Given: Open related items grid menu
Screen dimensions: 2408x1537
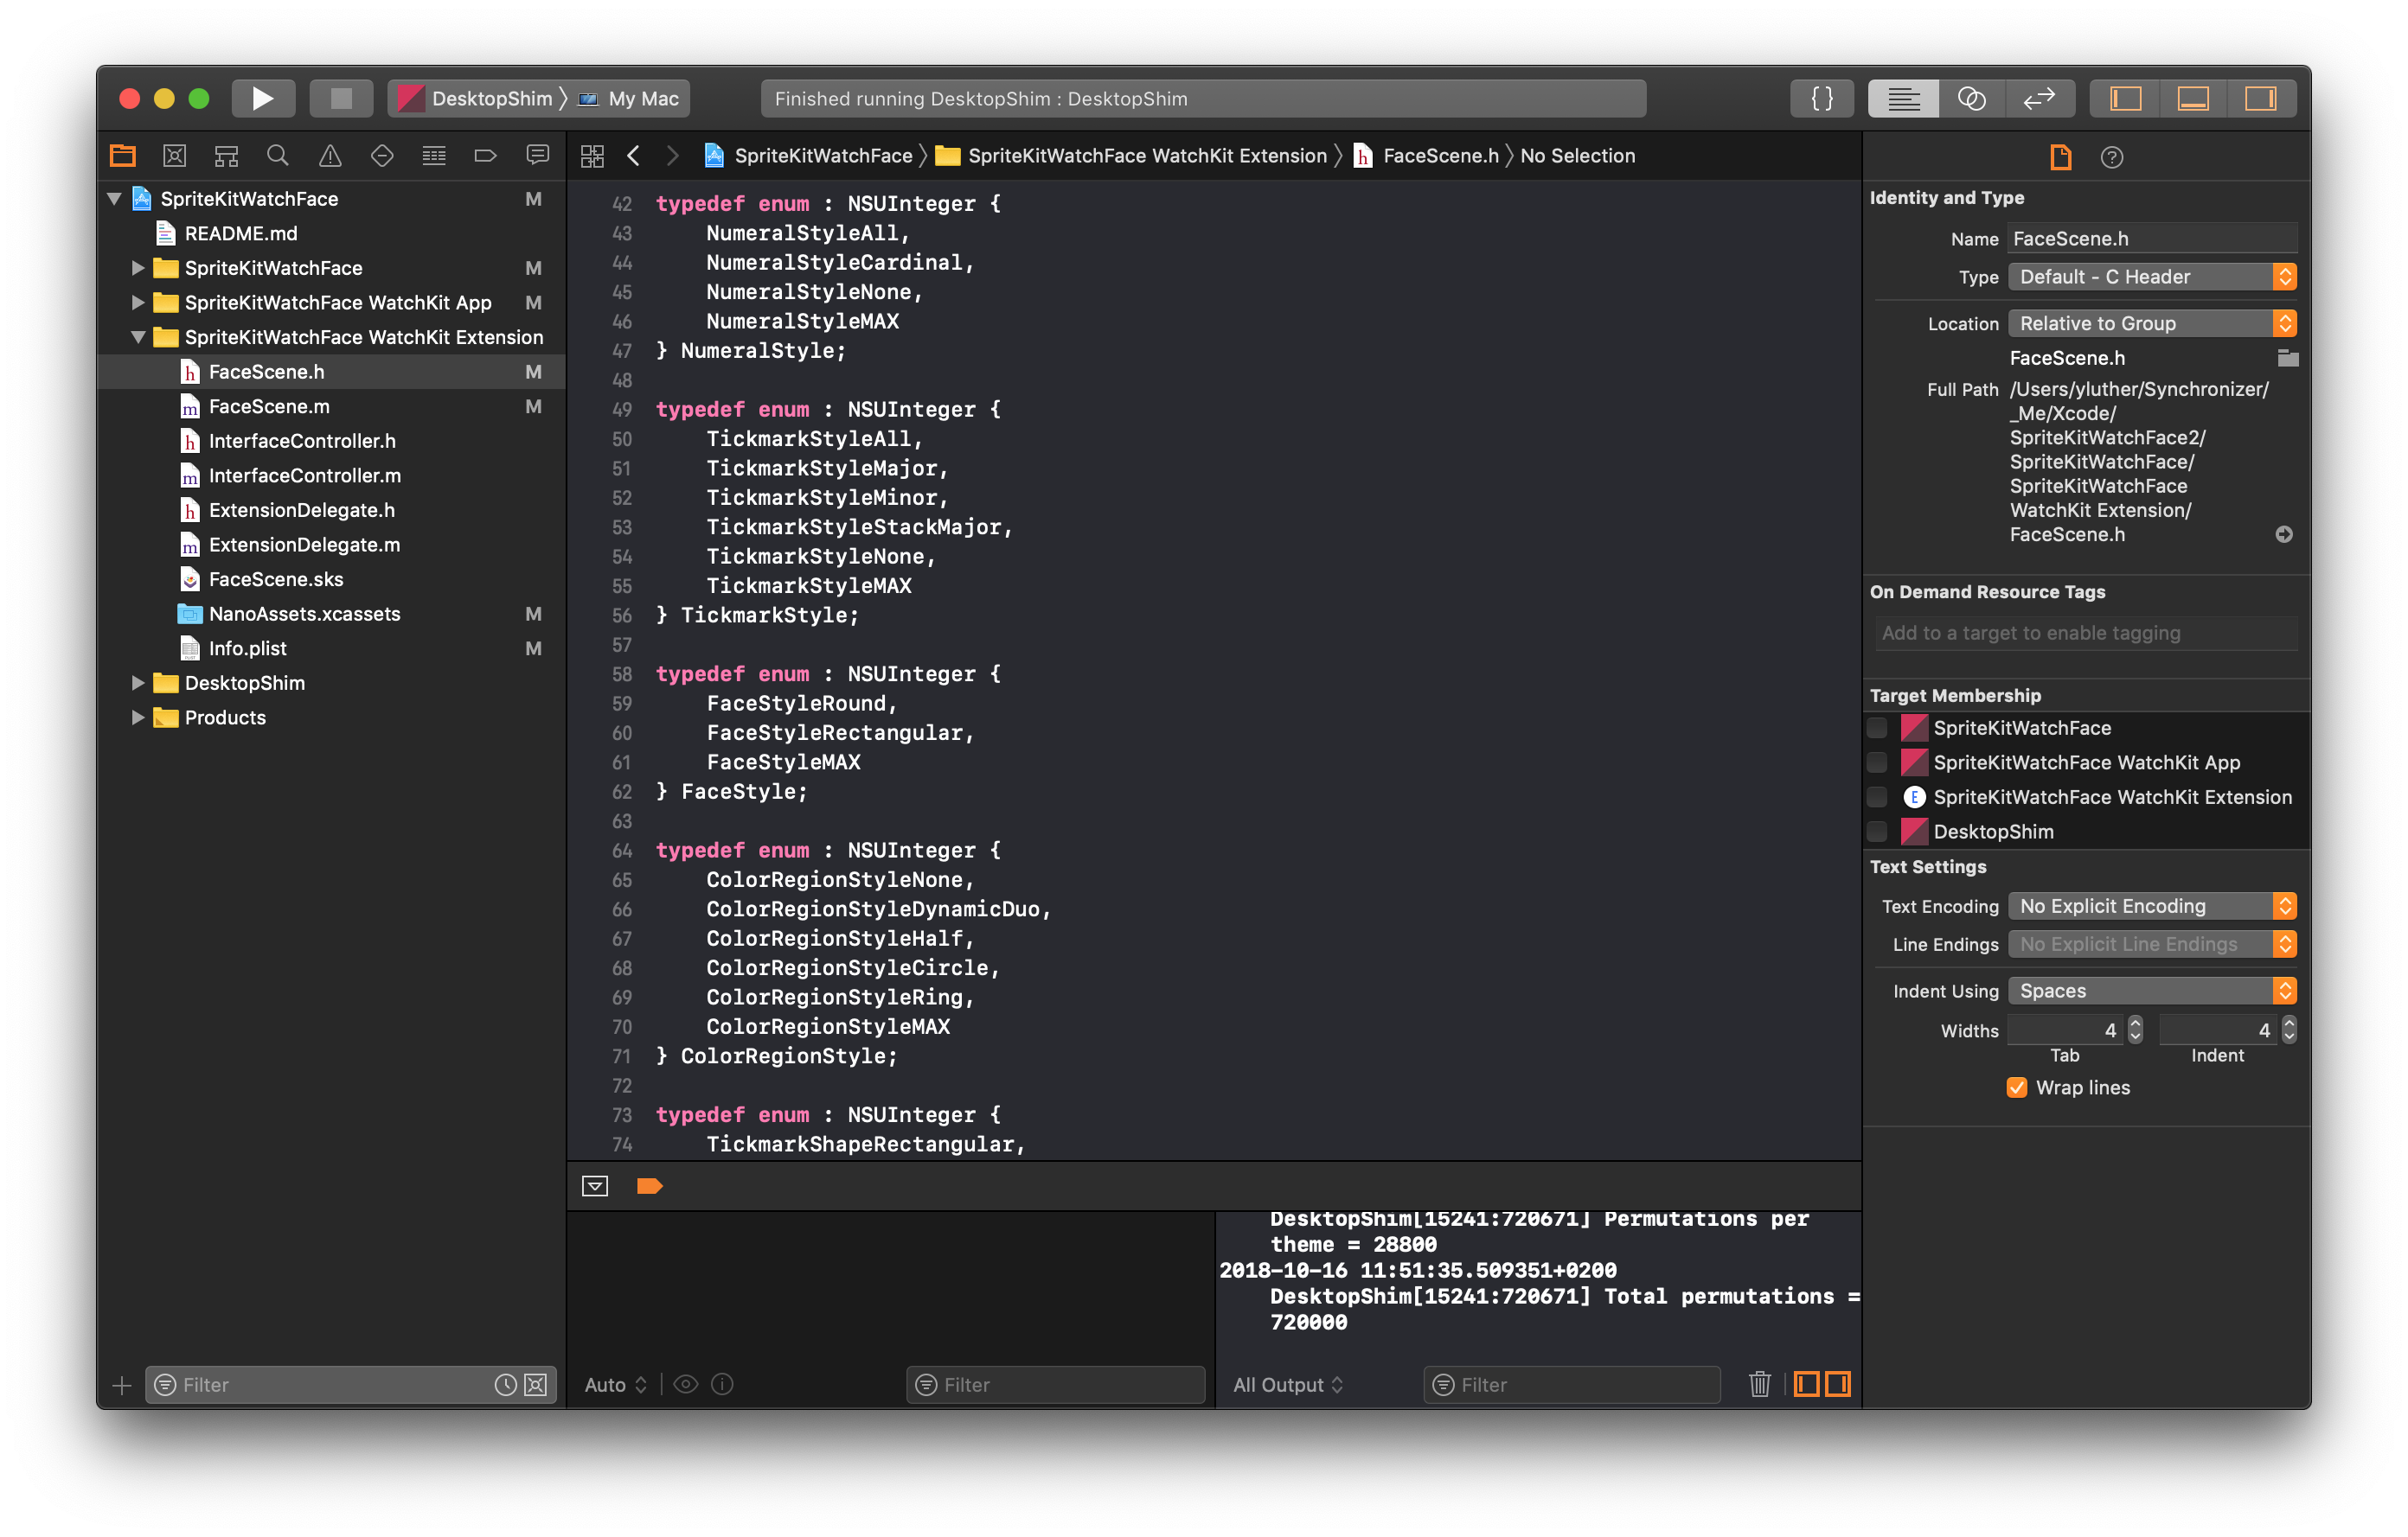Looking at the screenshot, I should point(592,156).
